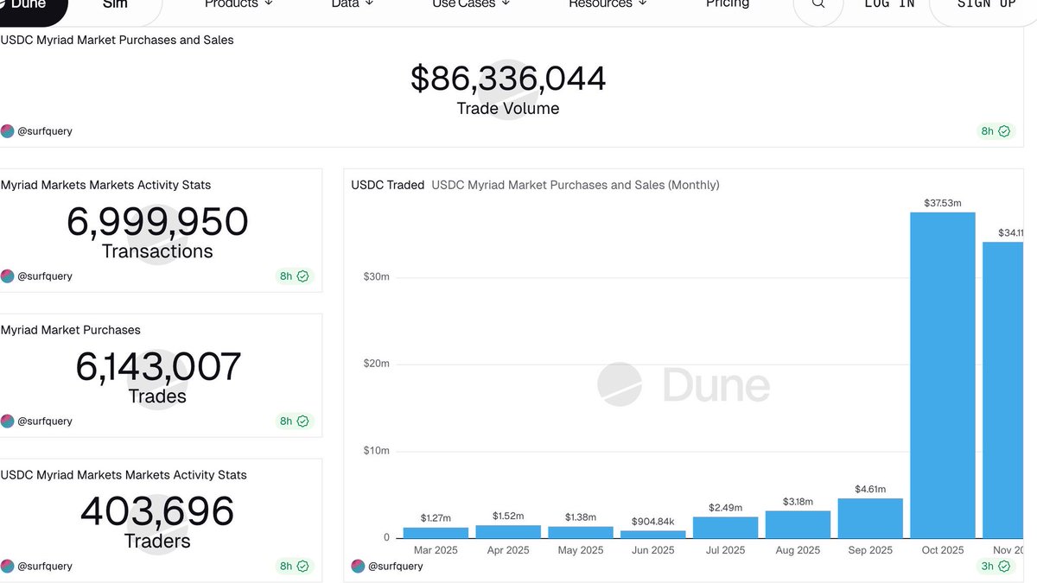The width and height of the screenshot is (1037, 583).
Task: Expand the Data menu
Action: pos(353,4)
